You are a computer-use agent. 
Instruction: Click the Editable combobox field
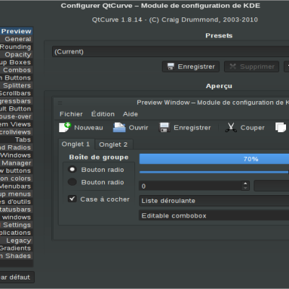(214, 215)
